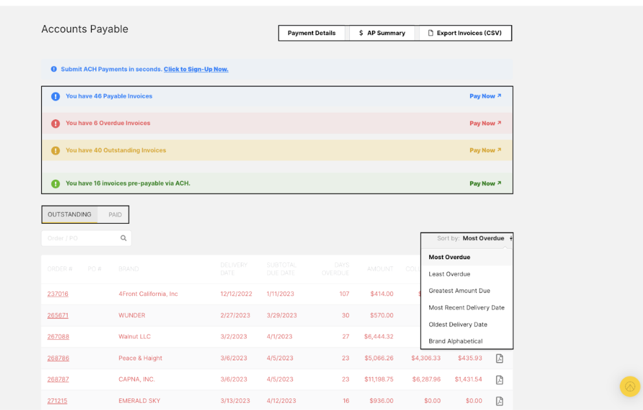Click the red overdue invoices alert icon
This screenshot has width=643, height=410.
tap(56, 124)
